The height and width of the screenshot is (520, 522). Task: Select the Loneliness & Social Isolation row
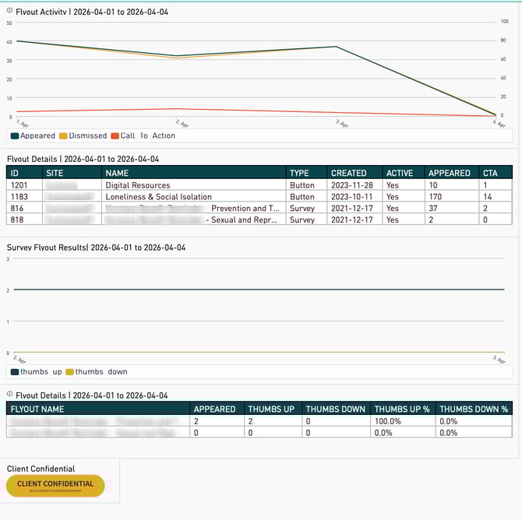158,197
